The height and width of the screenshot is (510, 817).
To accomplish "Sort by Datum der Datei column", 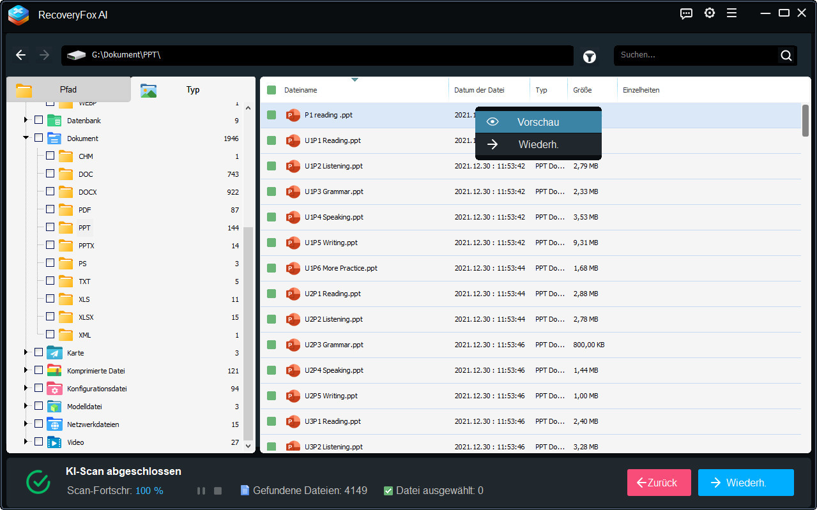I will (x=480, y=90).
